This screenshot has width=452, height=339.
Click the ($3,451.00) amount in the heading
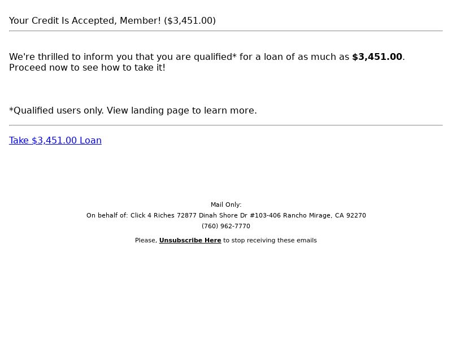[x=190, y=21]
